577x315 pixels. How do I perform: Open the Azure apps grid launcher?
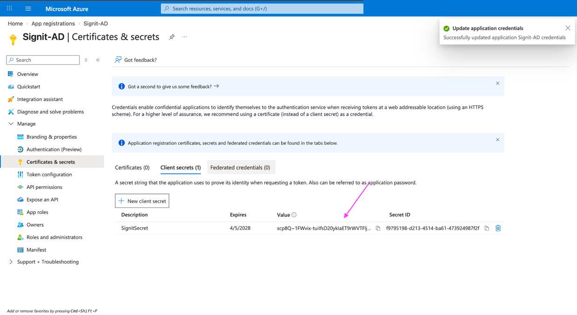pyautogui.click(x=9, y=8)
